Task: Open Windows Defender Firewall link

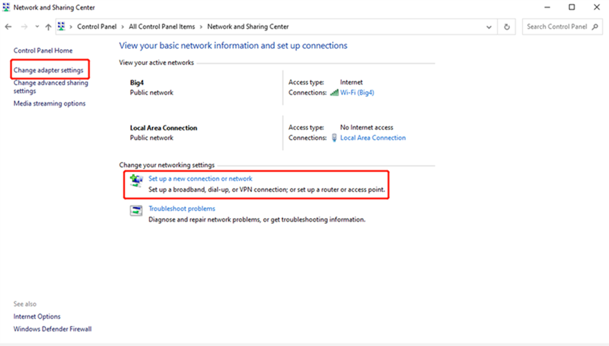Action: (x=52, y=329)
